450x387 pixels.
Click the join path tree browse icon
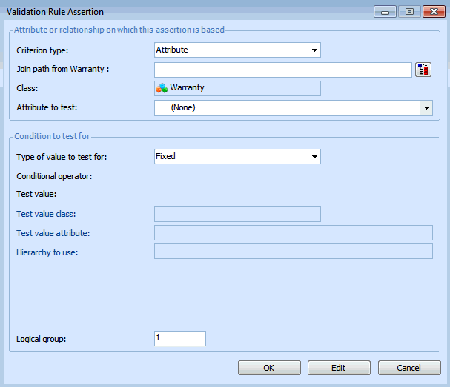423,70
